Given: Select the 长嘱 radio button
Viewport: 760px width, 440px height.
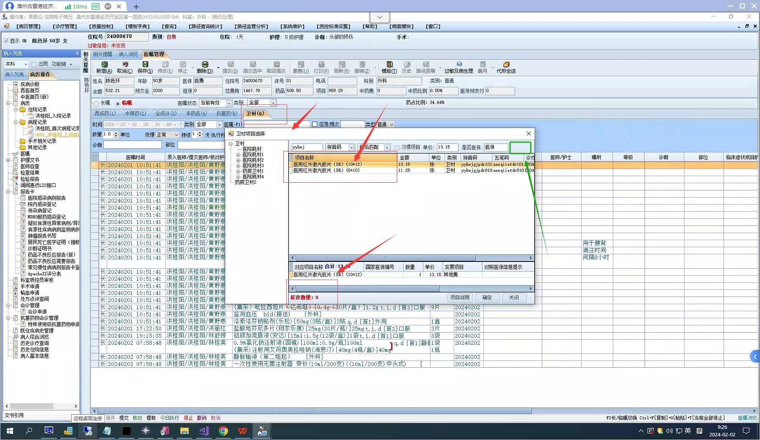Looking at the screenshot, I should (96, 103).
